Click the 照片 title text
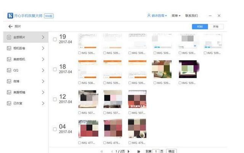The width and height of the screenshot is (244, 153). [18, 26]
